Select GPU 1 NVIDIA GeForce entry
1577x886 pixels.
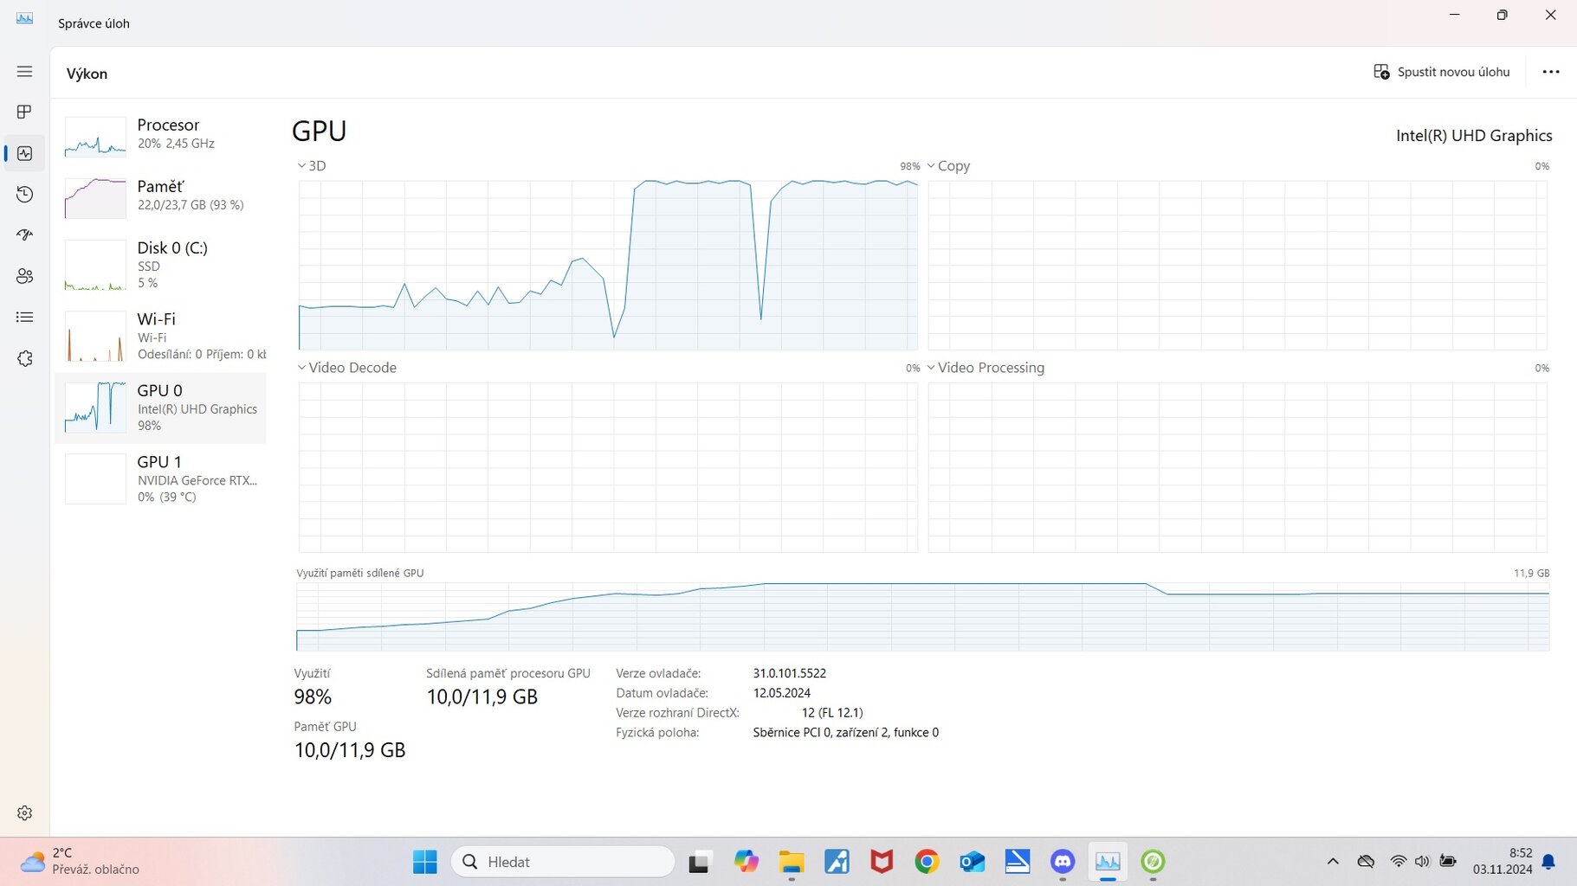[x=160, y=478]
